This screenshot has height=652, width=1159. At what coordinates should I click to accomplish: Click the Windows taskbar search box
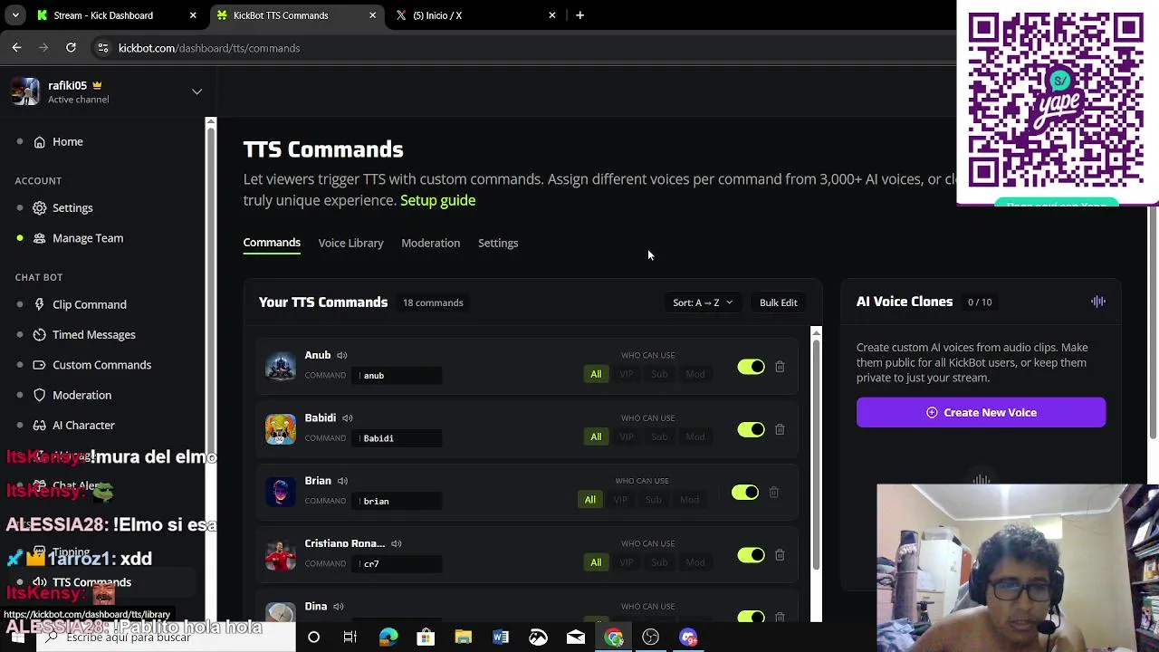point(167,638)
